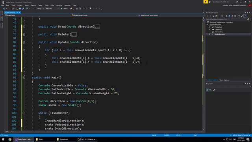Screen dimensions: 252x142
Task: Open the Window menu
Action: coord(67,5)
